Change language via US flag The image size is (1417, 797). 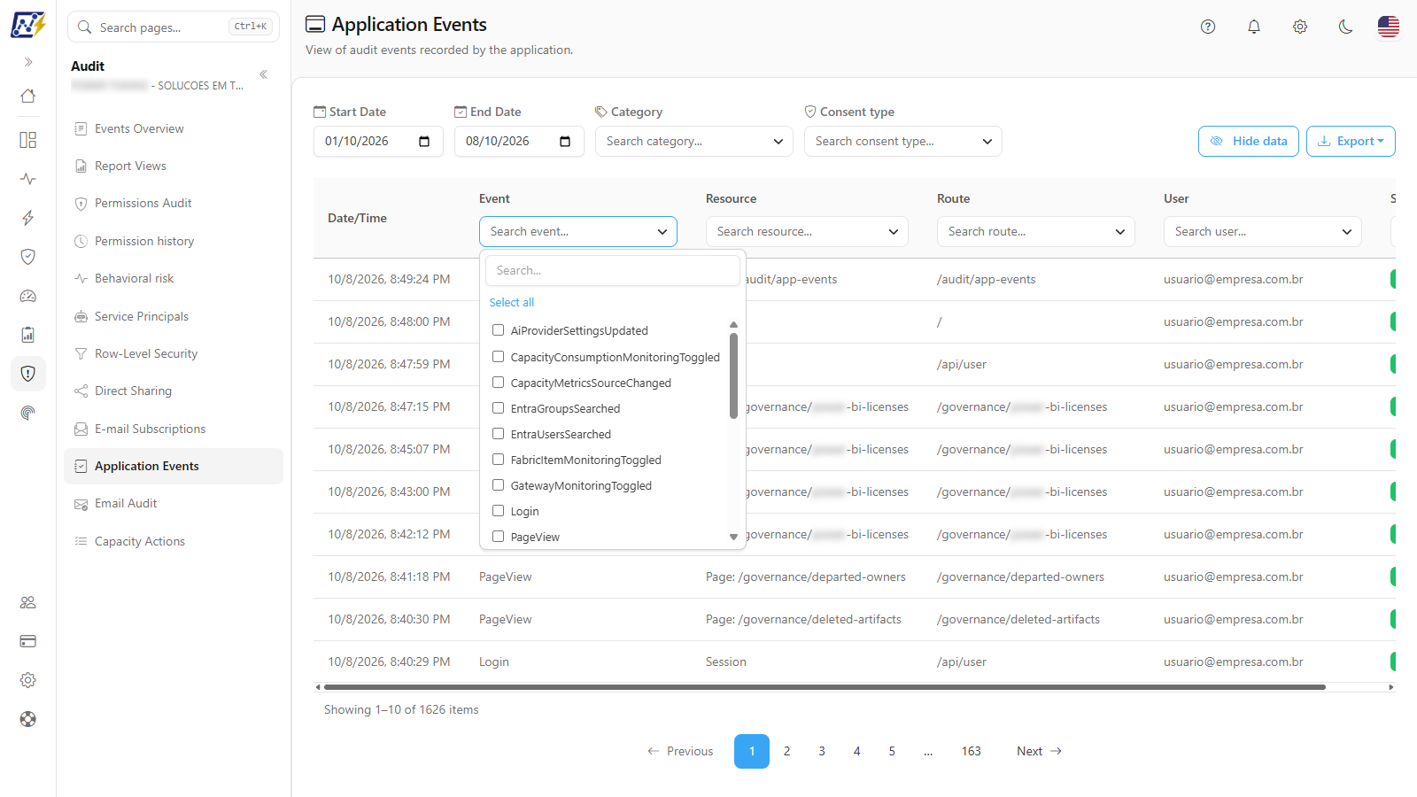[x=1389, y=27]
